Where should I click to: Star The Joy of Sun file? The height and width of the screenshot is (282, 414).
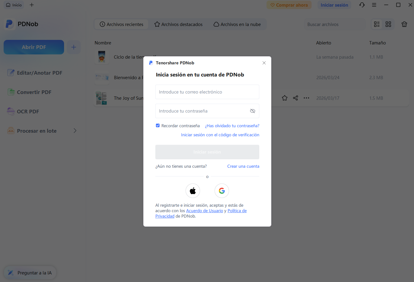click(x=285, y=98)
